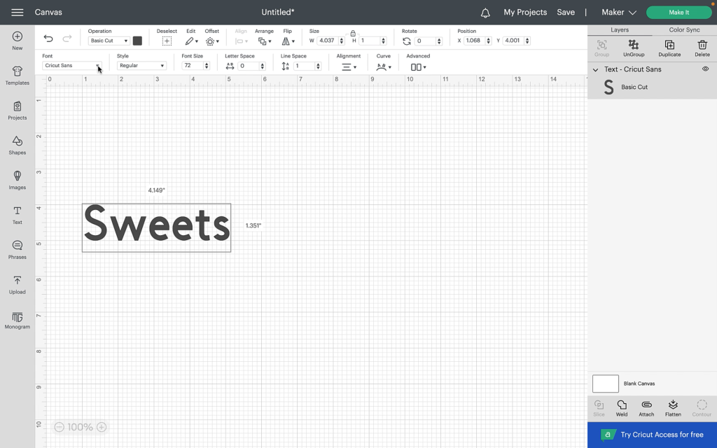Click the operation color swatch
Image resolution: width=717 pixels, height=448 pixels.
[x=137, y=41]
